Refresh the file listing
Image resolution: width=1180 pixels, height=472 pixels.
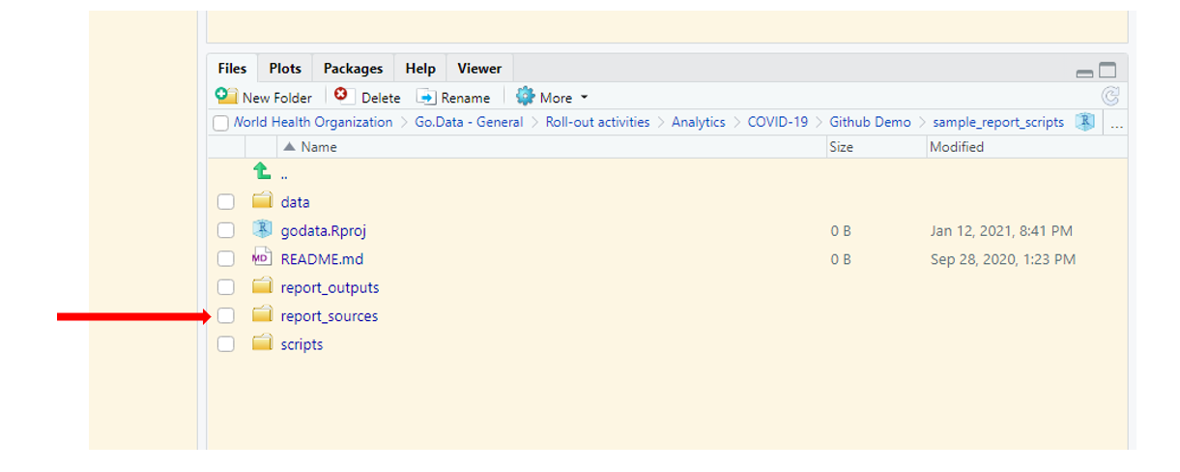tap(1110, 96)
